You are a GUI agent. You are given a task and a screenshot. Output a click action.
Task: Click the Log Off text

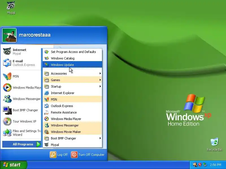point(62,155)
